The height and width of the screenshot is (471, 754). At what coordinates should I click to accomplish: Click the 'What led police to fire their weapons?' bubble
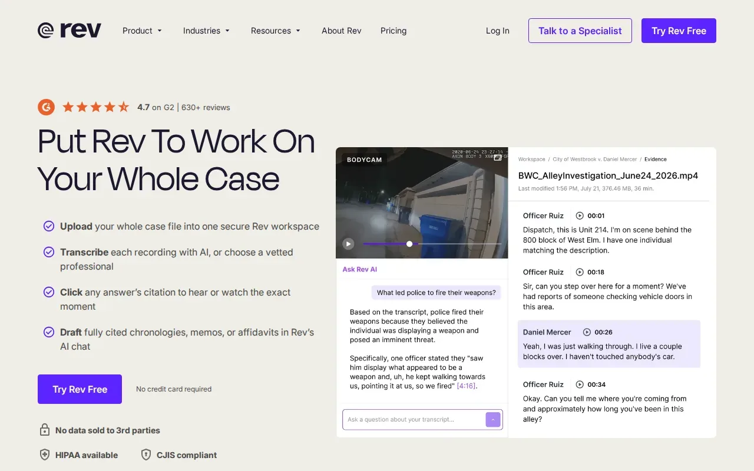click(436, 293)
